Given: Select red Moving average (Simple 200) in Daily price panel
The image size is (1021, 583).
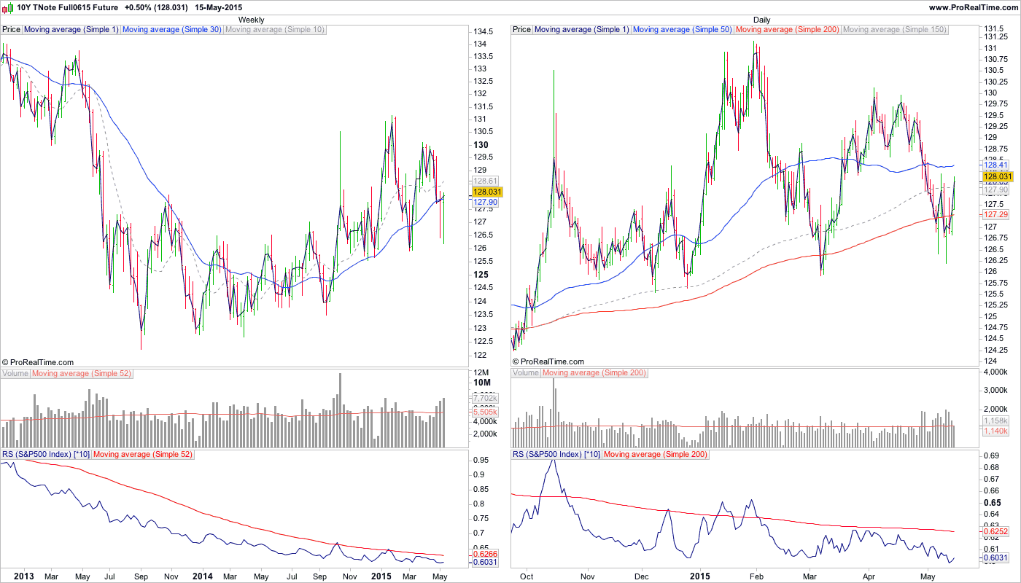Looking at the screenshot, I should 788,30.
